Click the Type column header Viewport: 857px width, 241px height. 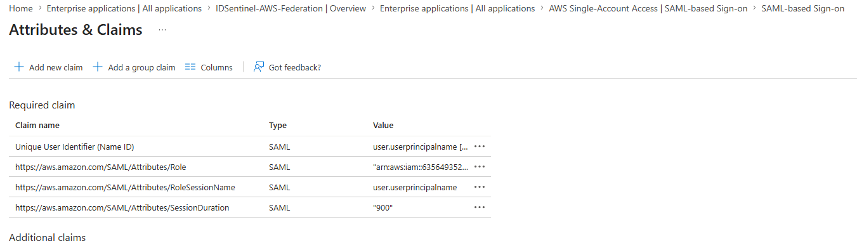pos(278,126)
